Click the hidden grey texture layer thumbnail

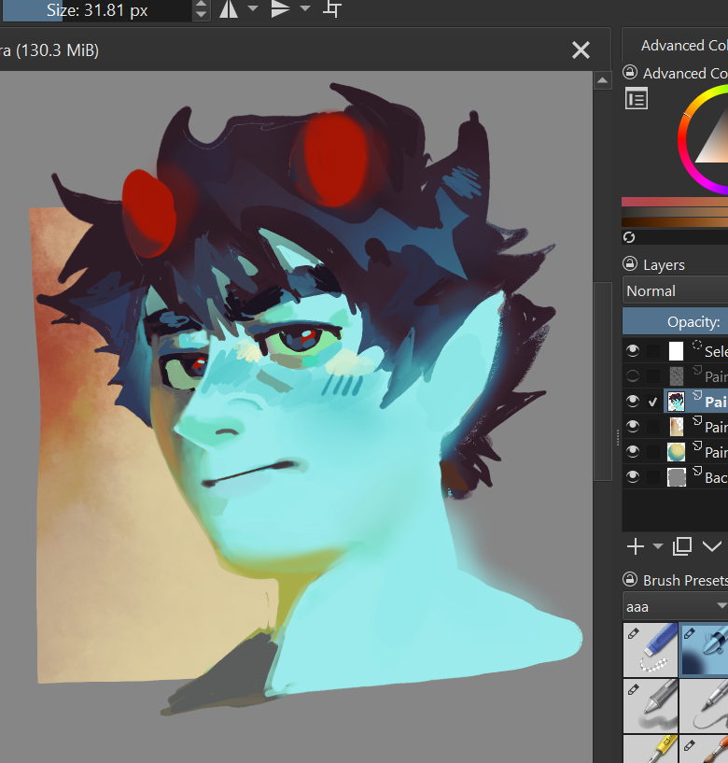(676, 376)
